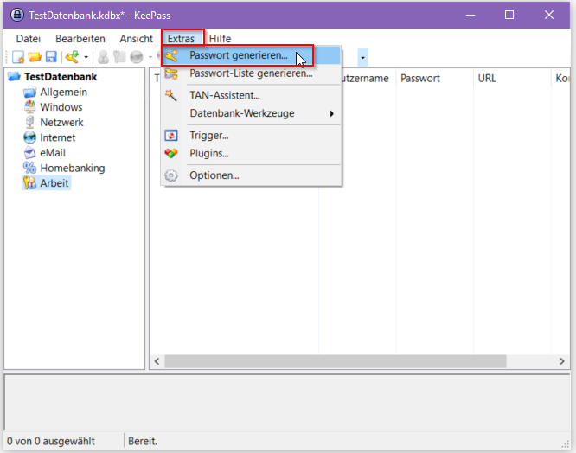This screenshot has height=453, width=576.
Task: Click the New database toolbar icon
Action: tap(18, 57)
